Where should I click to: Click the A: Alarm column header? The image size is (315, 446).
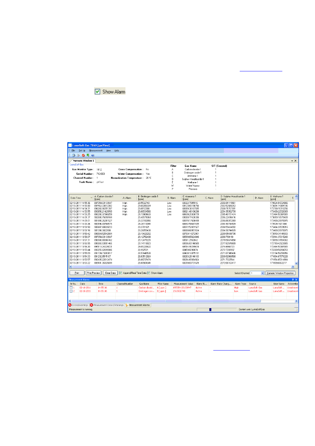point(129,198)
